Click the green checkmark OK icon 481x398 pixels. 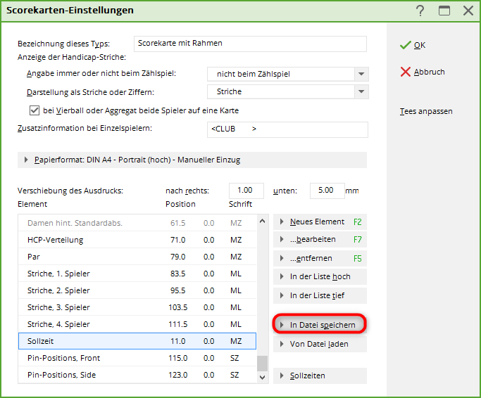point(405,45)
